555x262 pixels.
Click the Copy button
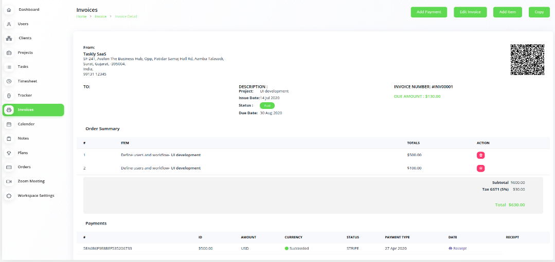539,12
